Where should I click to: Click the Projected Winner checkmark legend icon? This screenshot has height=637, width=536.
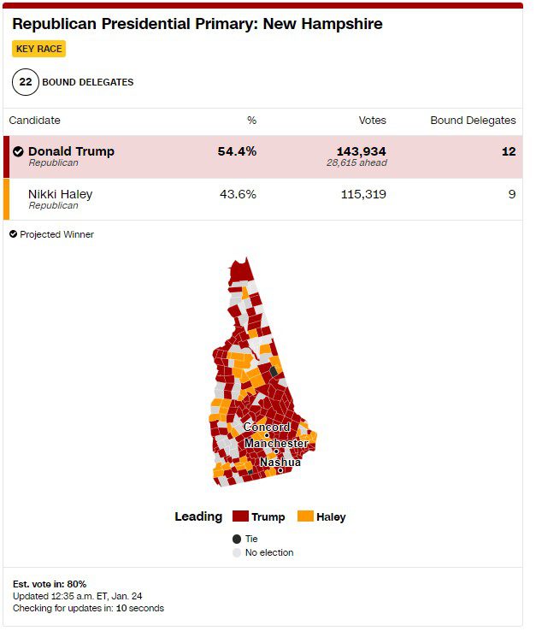coord(13,234)
